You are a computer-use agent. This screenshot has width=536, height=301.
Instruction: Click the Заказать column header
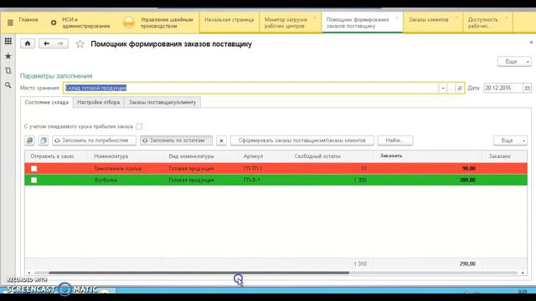[428, 156]
